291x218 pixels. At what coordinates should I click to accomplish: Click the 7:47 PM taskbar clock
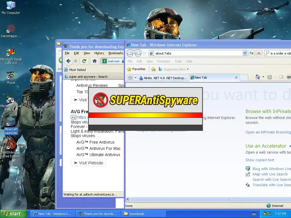click(x=280, y=214)
